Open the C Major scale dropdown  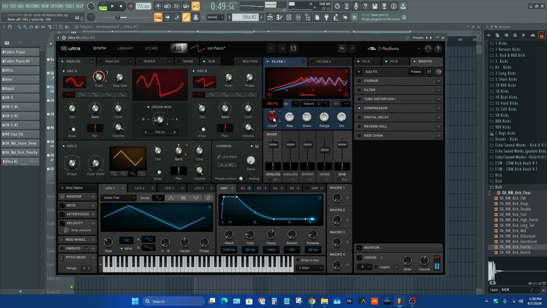pyautogui.click(x=310, y=268)
